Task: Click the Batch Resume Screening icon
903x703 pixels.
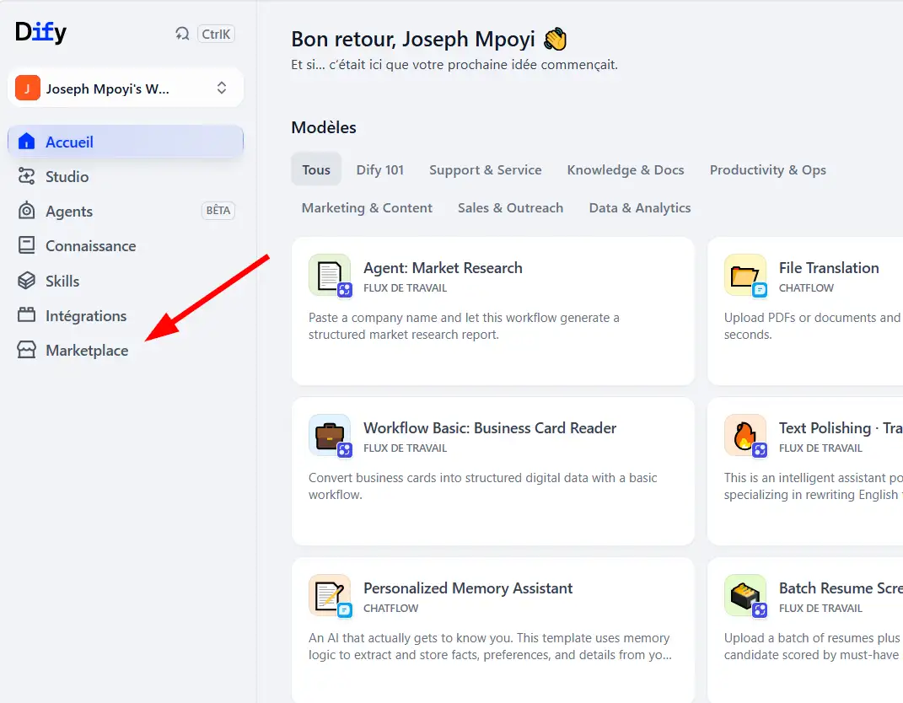Action: click(x=745, y=595)
